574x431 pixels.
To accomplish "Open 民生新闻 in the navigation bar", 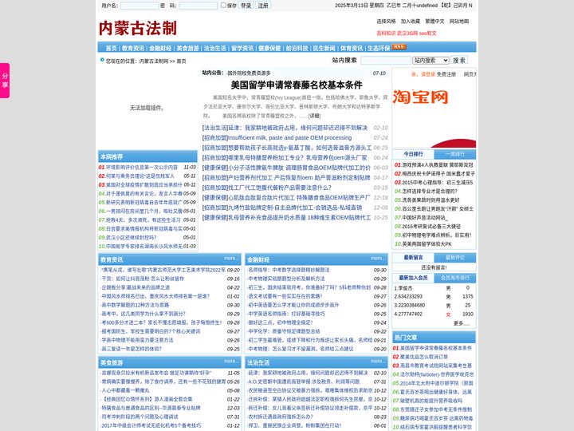I will [324, 48].
